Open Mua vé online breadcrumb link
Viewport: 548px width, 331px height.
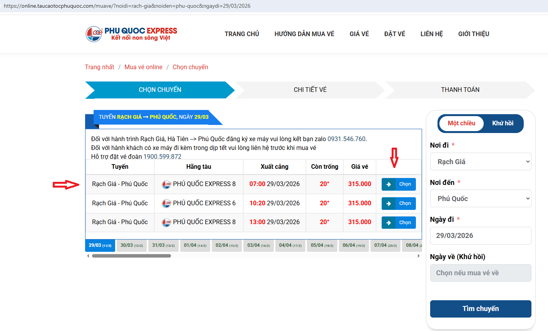pyautogui.click(x=143, y=67)
